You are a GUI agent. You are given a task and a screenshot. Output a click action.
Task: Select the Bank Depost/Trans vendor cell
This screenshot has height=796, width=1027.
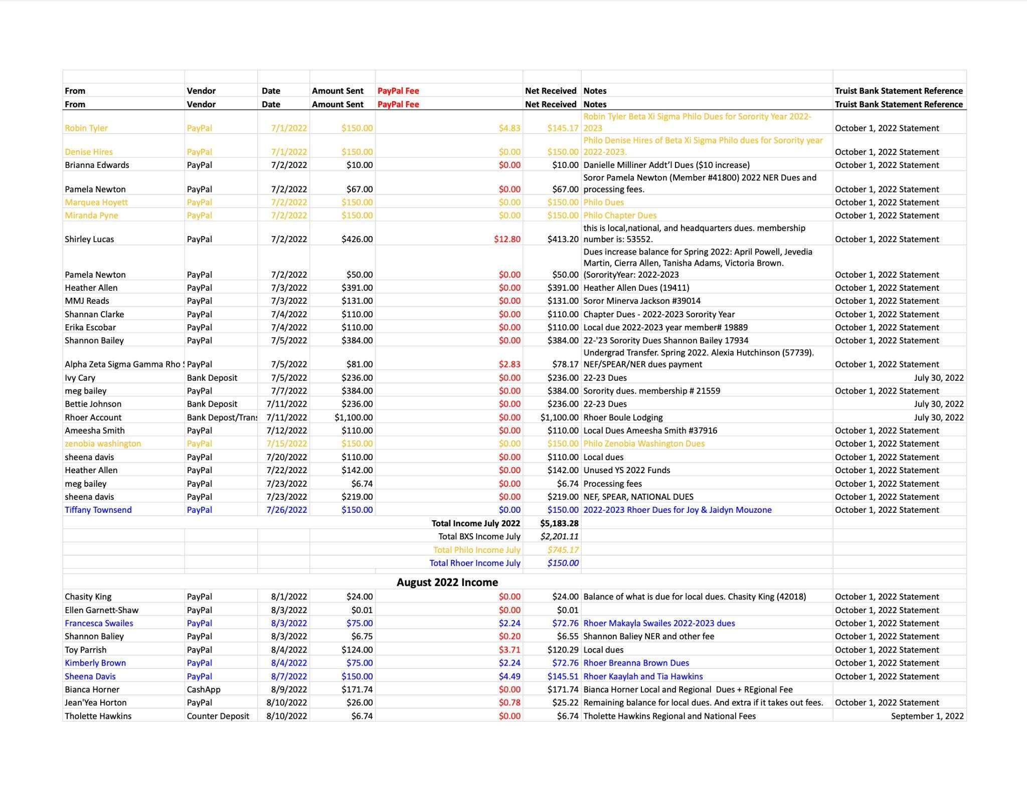(222, 417)
